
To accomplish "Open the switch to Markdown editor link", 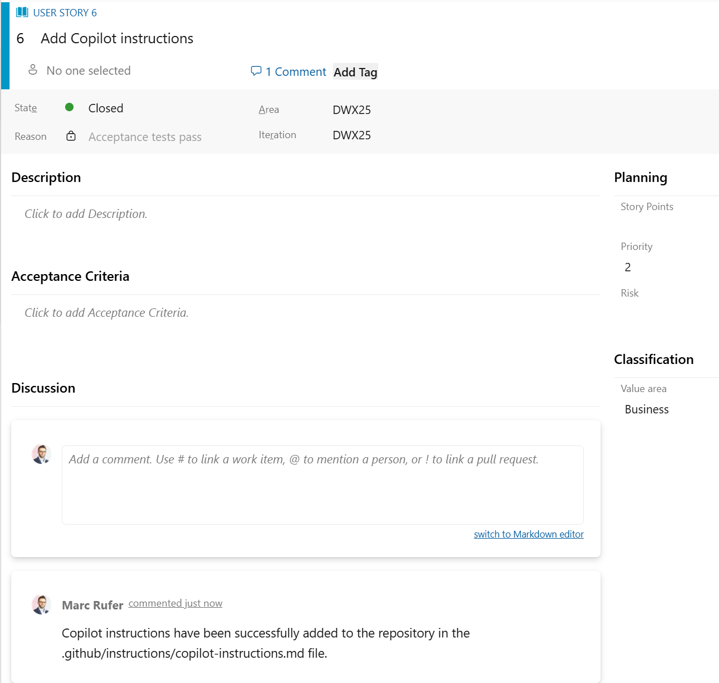I will tap(528, 534).
